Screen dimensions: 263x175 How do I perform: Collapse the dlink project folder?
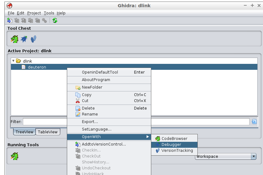(13, 61)
